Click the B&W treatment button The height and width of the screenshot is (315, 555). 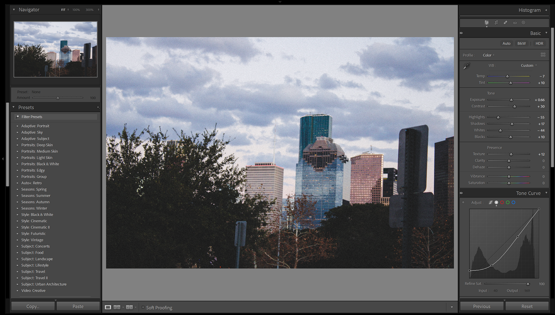pyautogui.click(x=521, y=43)
